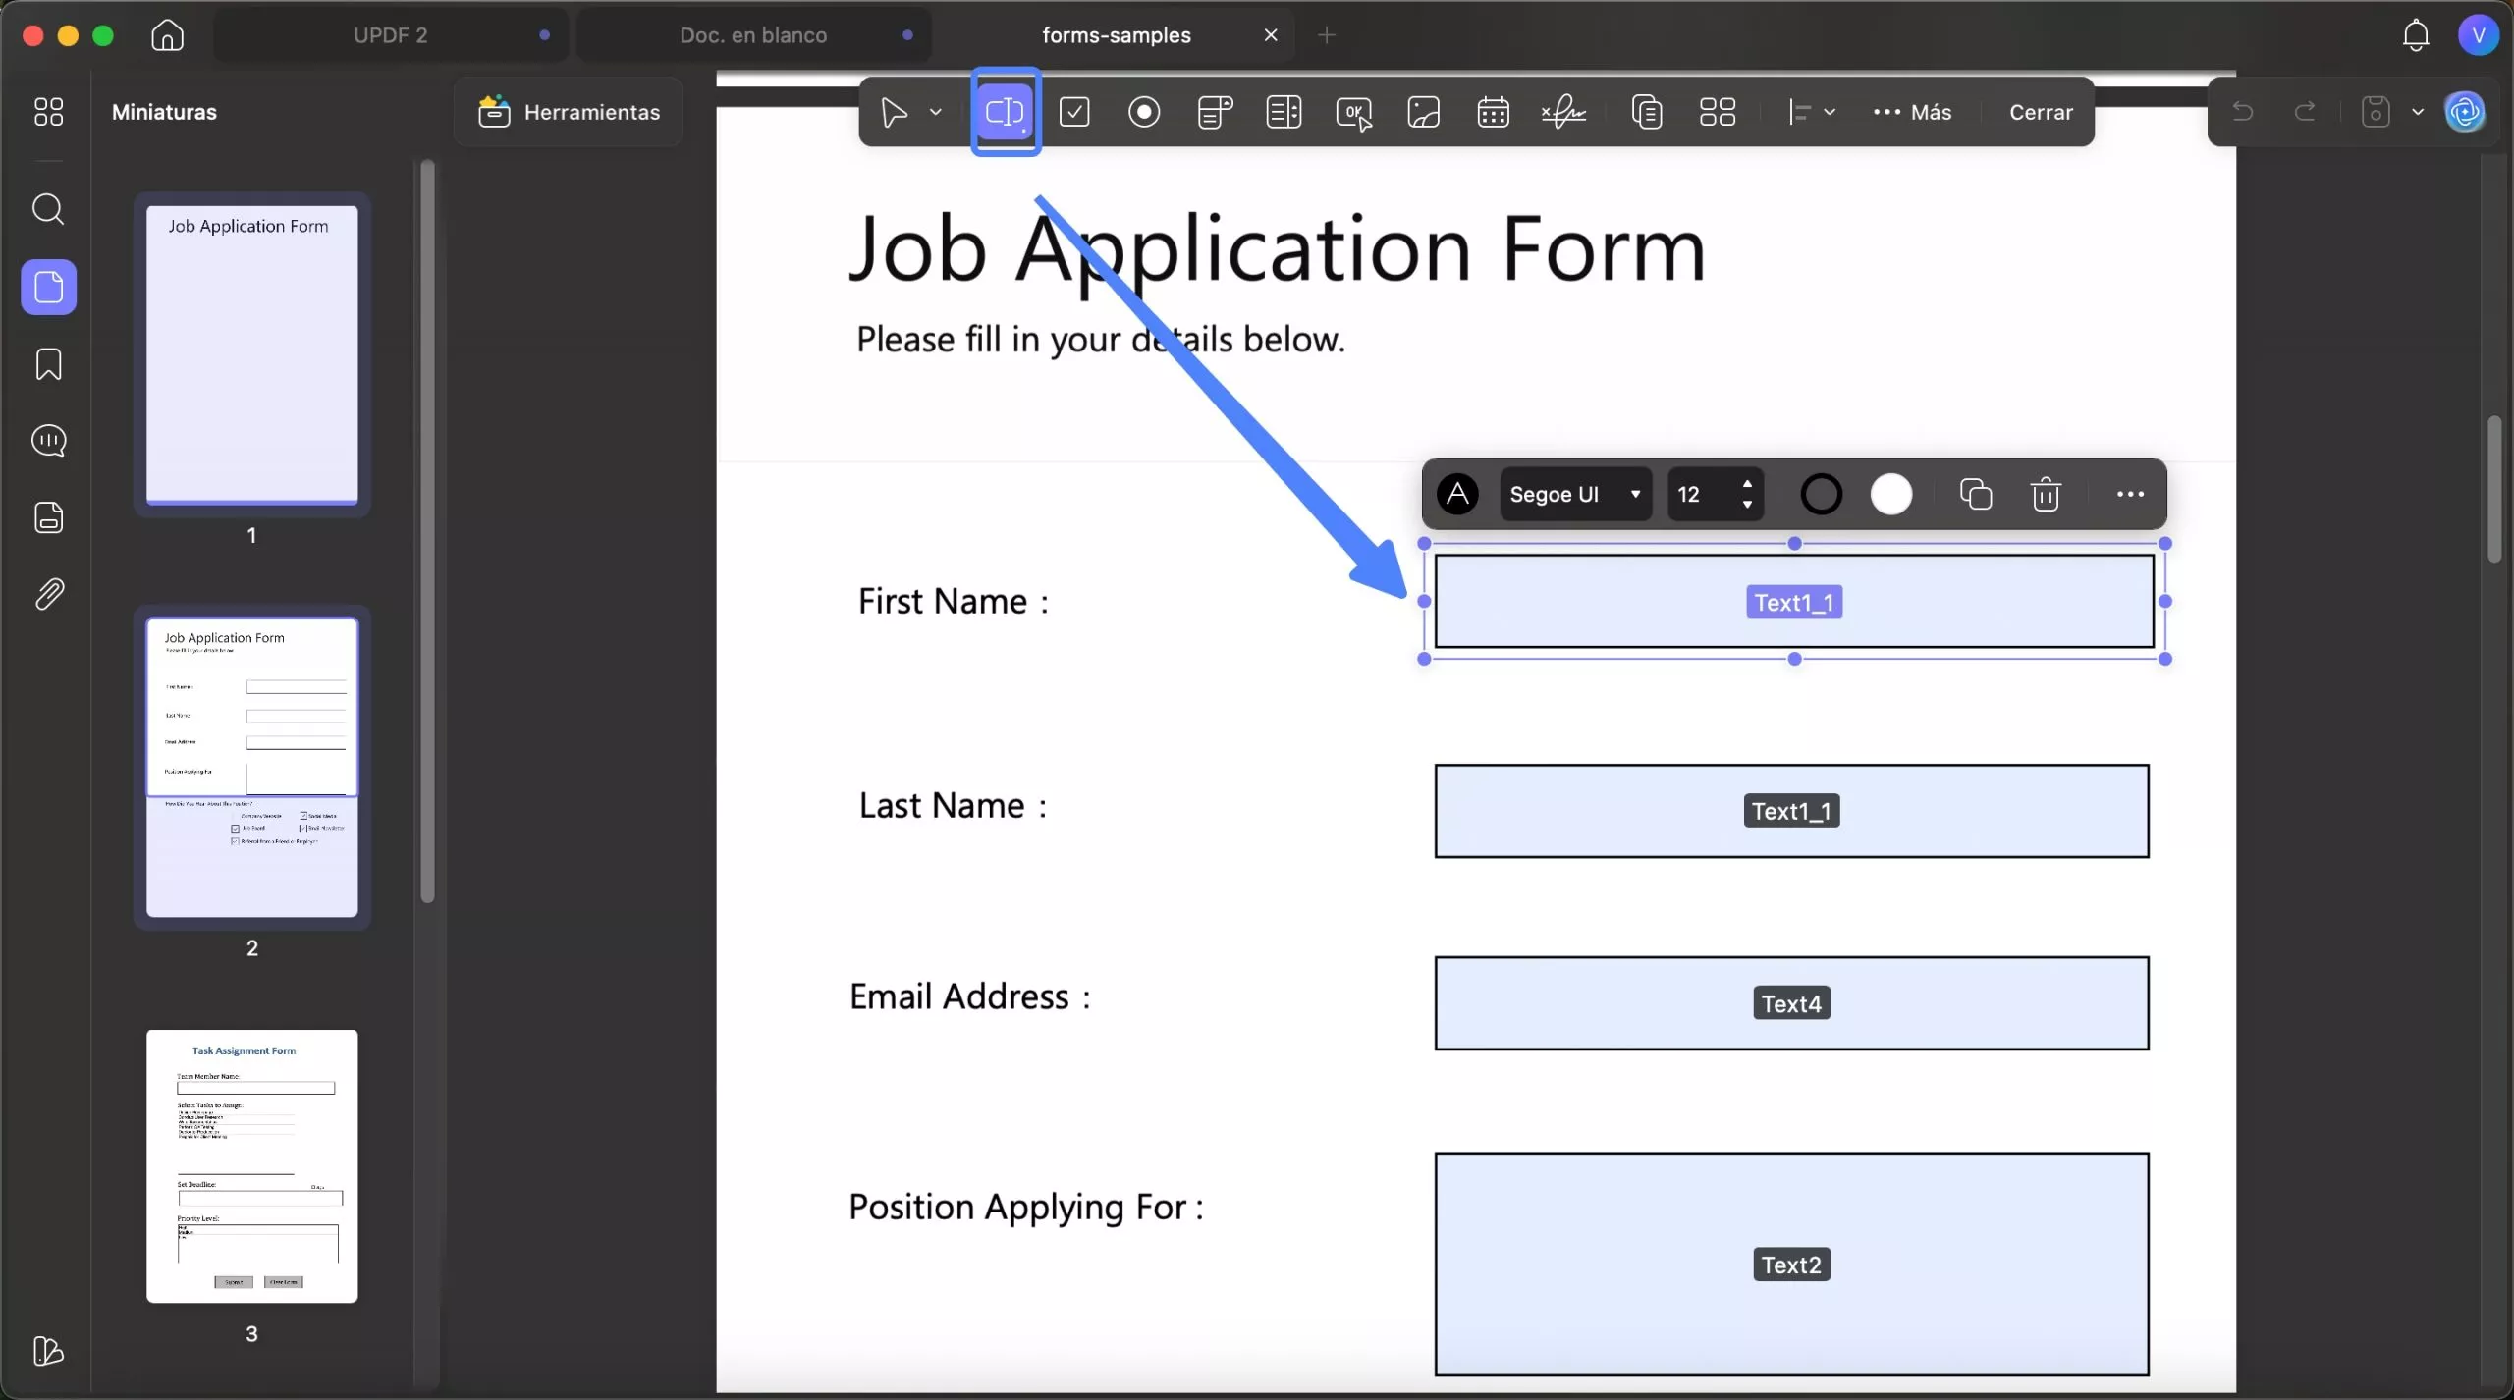The image size is (2514, 1400).
Task: Click the thumbnails panel scrollbar
Action: tap(427, 530)
